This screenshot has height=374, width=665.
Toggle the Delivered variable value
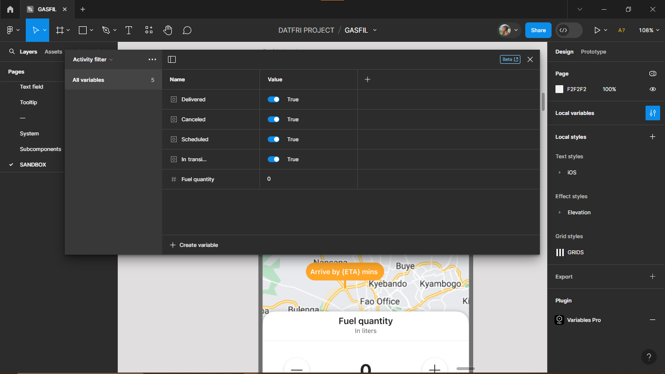[x=274, y=99]
